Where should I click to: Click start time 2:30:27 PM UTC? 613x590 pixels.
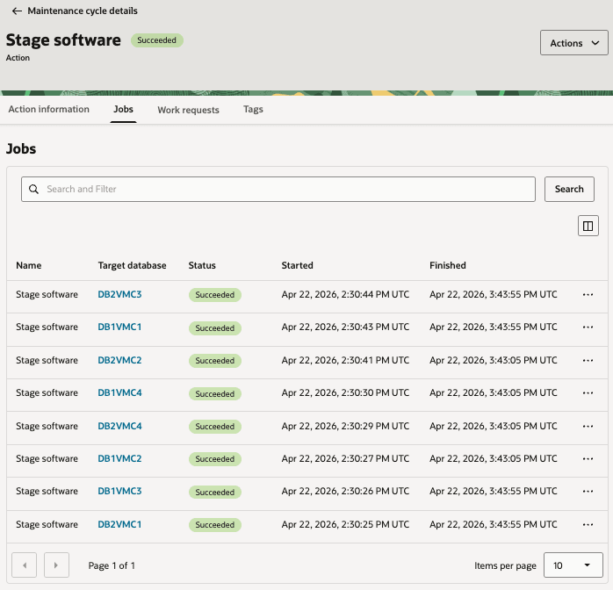[345, 458]
